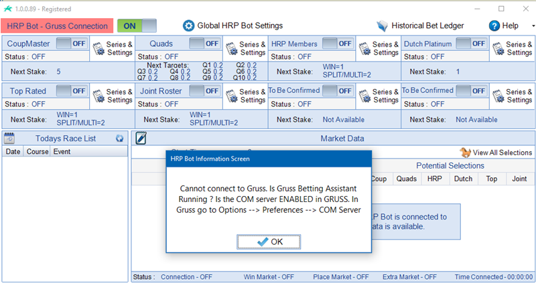Image resolution: width=536 pixels, height=285 pixels.
Task: Select the Top selections column header
Action: click(x=492, y=179)
